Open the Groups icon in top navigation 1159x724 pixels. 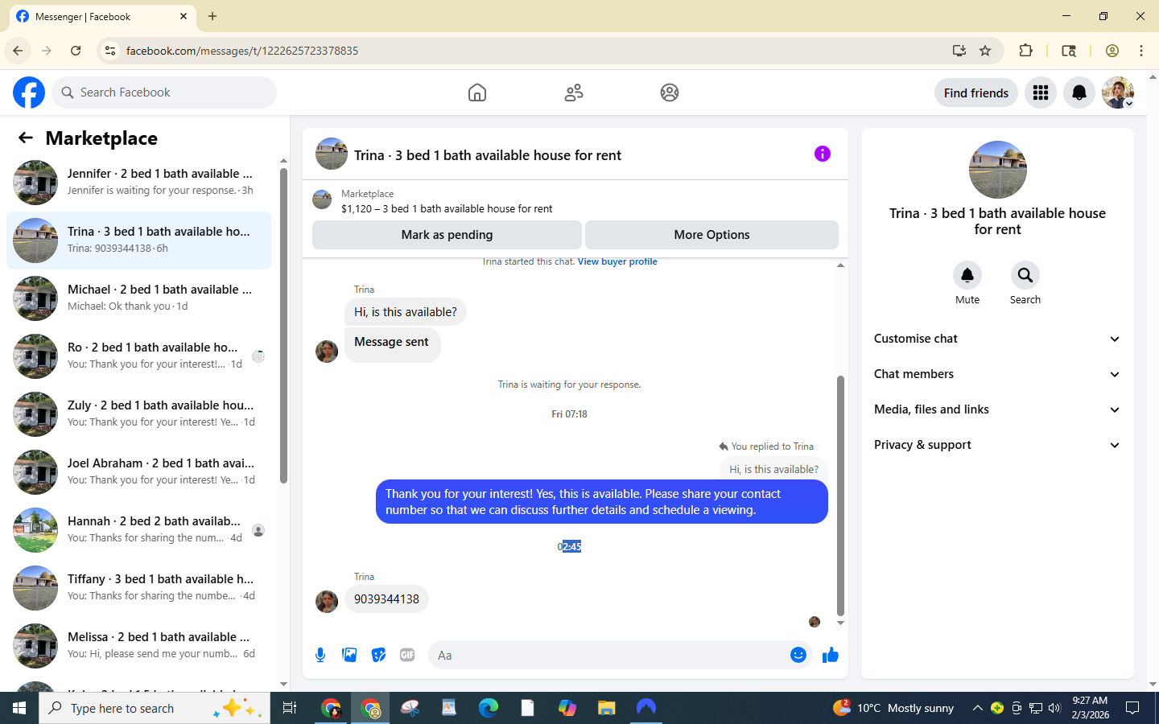pos(670,93)
